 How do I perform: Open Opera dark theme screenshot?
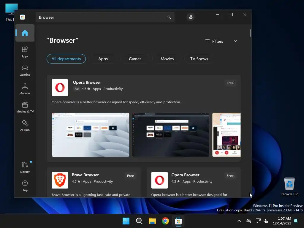tap(171, 135)
